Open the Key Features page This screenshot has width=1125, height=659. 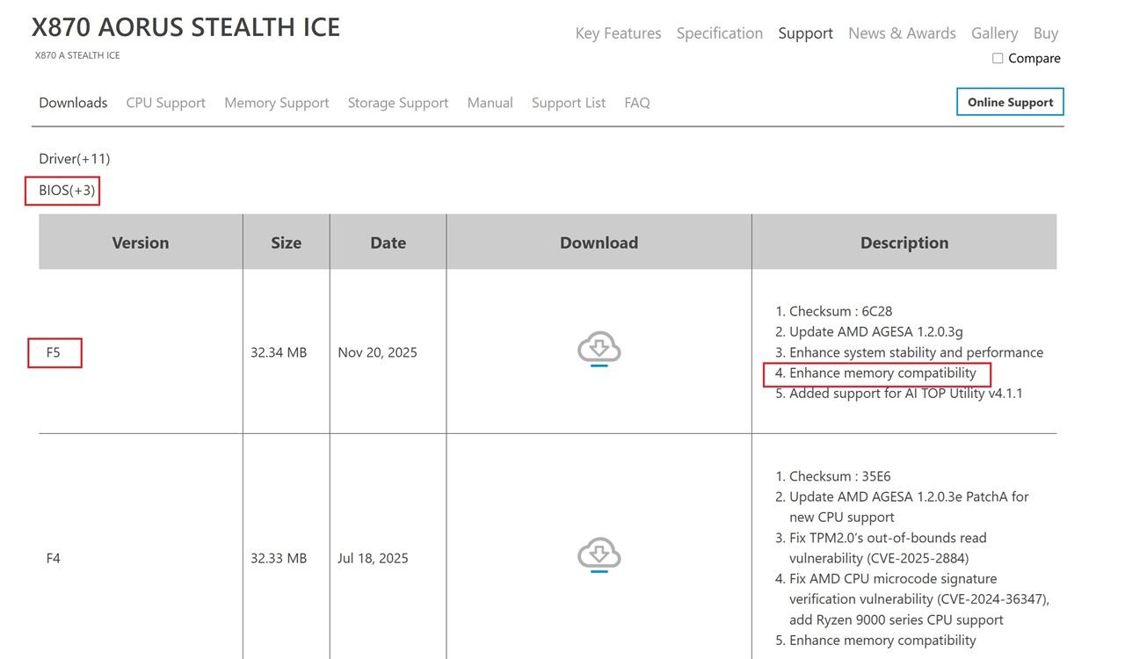[618, 33]
